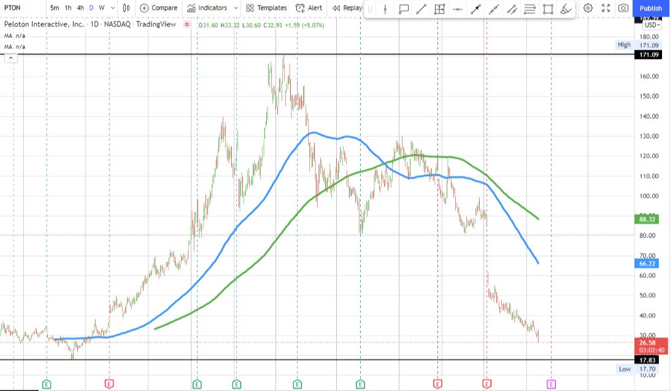Select the first MA n/a legend entry

15,36
